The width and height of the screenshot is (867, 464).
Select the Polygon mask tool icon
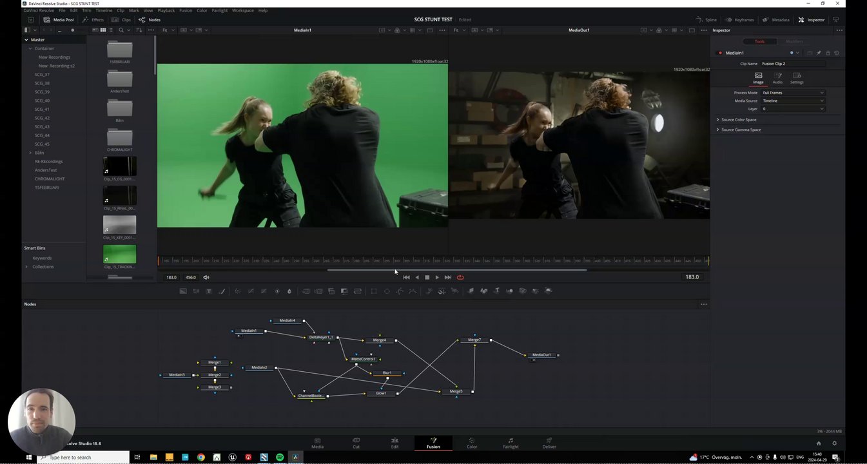click(400, 291)
